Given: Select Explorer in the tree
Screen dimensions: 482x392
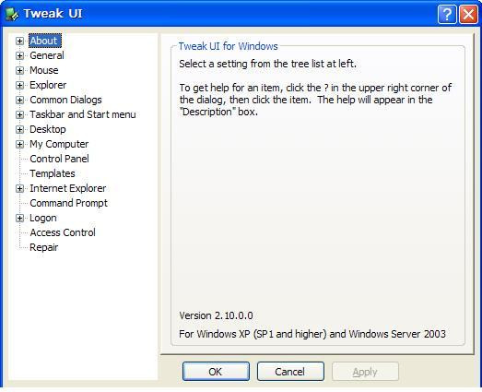Looking at the screenshot, I should pyautogui.click(x=48, y=85).
